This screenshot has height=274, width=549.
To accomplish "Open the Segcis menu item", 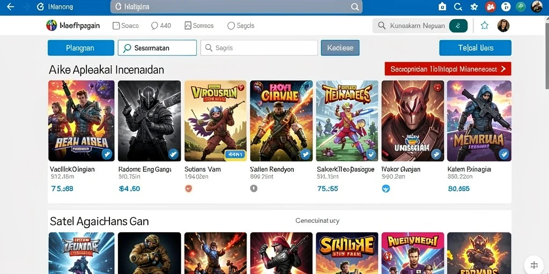I will (241, 26).
